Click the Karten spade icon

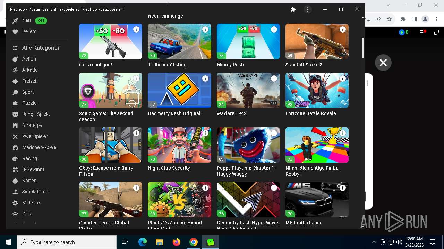15,181
